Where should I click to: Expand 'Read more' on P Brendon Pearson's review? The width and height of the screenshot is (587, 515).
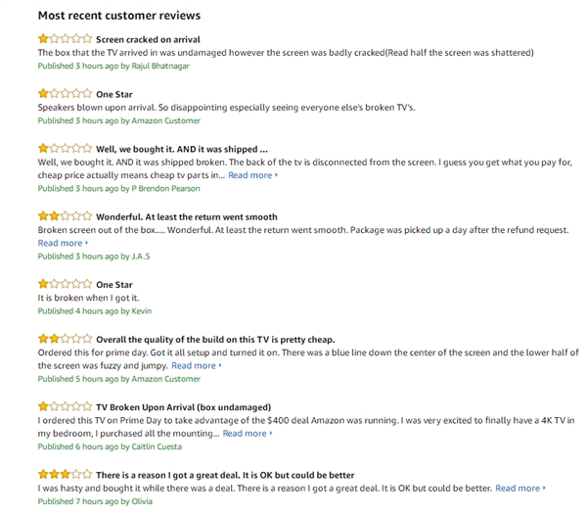(x=252, y=175)
